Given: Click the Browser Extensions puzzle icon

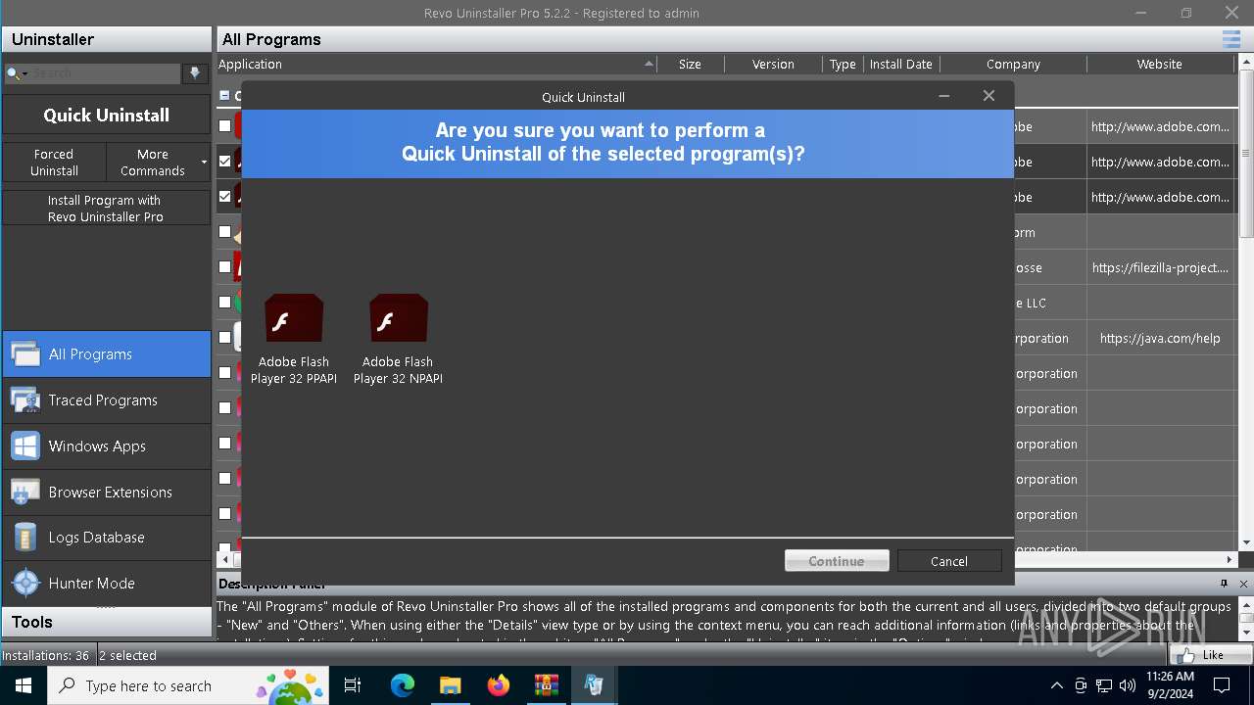Looking at the screenshot, I should (x=24, y=492).
